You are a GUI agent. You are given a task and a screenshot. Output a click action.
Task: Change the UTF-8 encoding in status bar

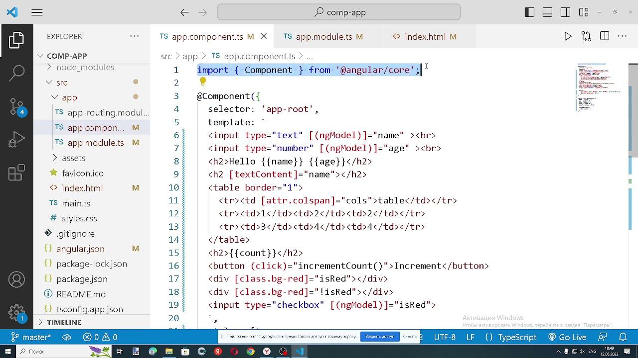click(x=445, y=337)
